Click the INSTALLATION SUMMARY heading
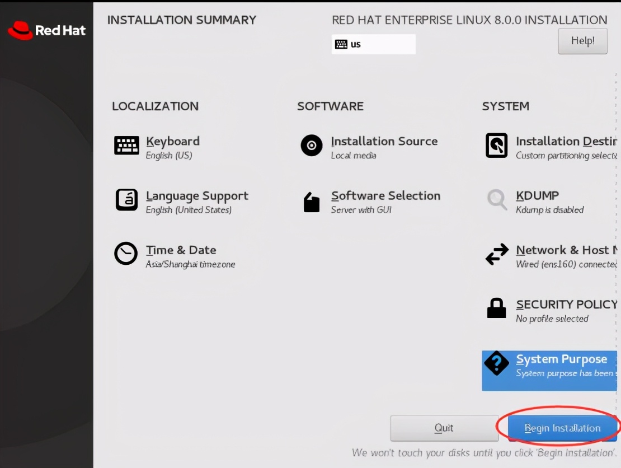The width and height of the screenshot is (621, 468). click(182, 20)
